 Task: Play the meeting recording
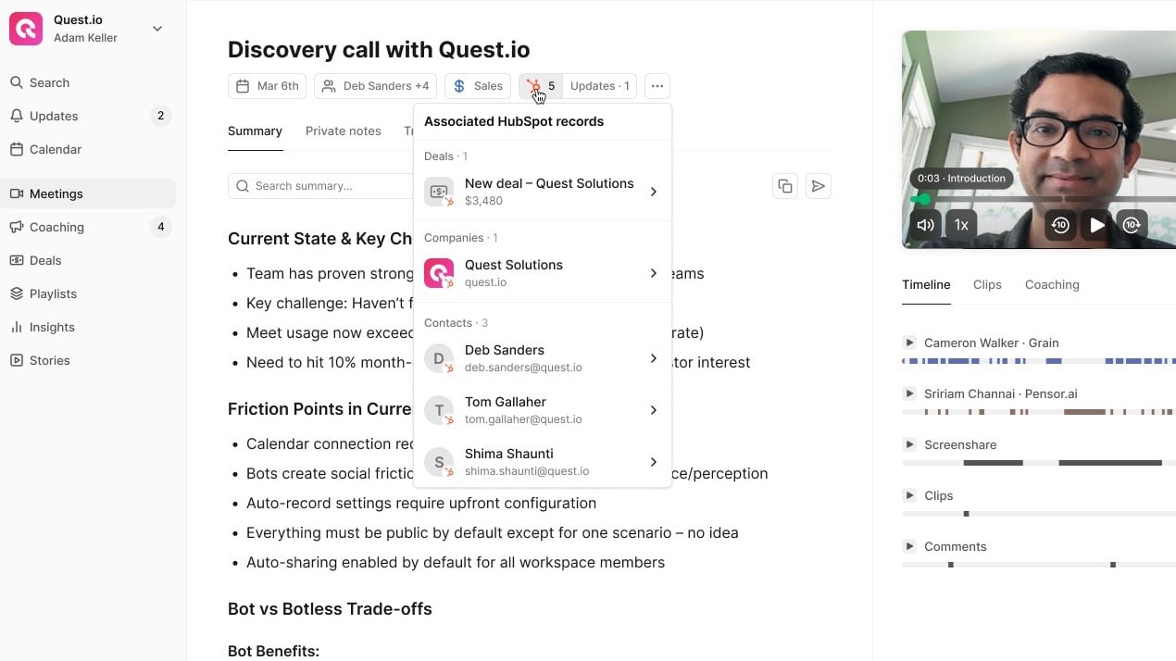1096,225
